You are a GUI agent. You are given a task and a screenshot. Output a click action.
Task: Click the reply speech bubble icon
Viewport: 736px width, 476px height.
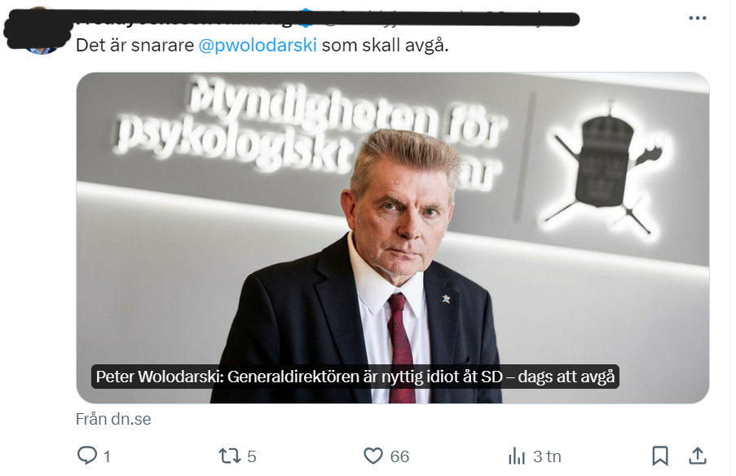[87, 456]
